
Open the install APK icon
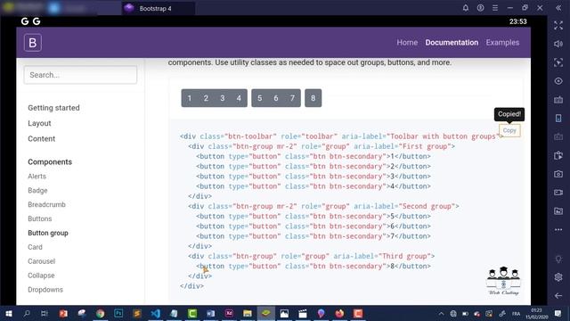(558, 155)
